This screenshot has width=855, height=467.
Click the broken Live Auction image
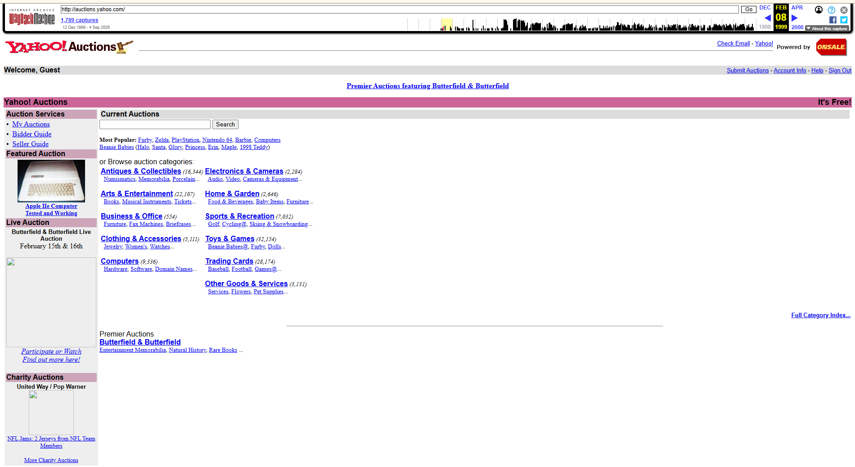coord(51,302)
